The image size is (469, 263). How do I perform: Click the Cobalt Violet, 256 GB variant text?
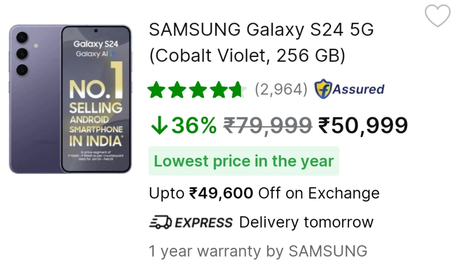tap(247, 56)
